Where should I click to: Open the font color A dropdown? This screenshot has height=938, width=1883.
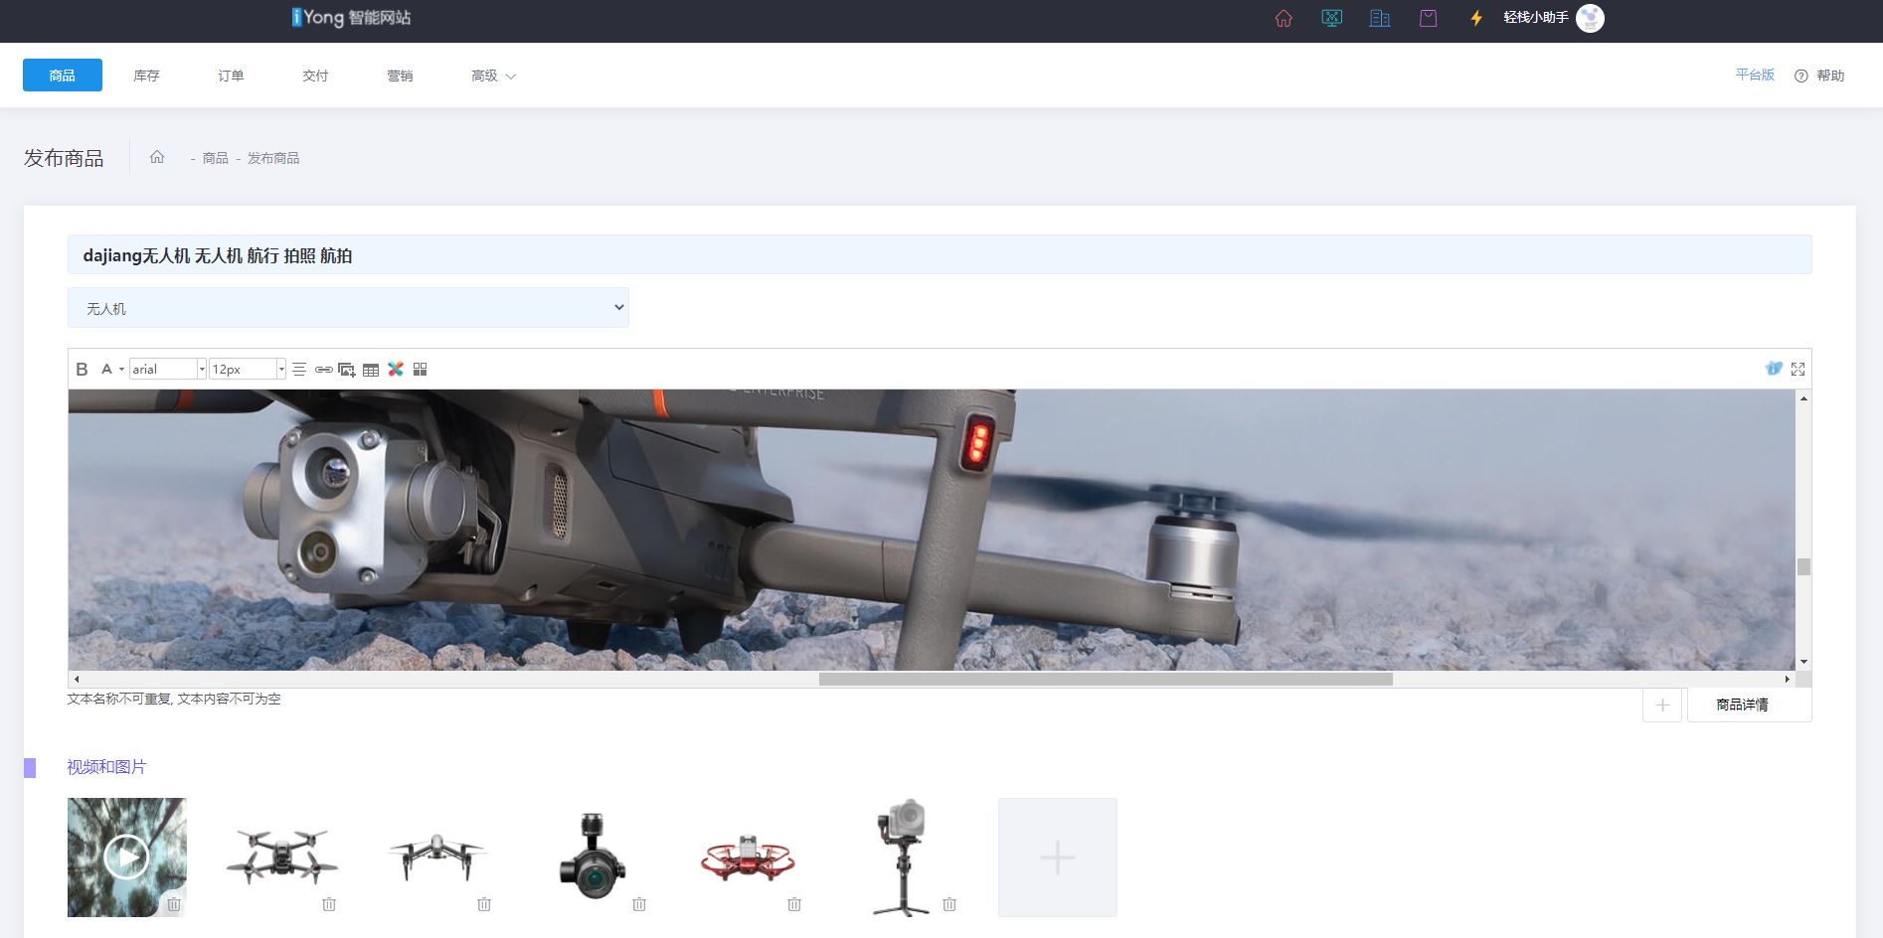pos(112,369)
